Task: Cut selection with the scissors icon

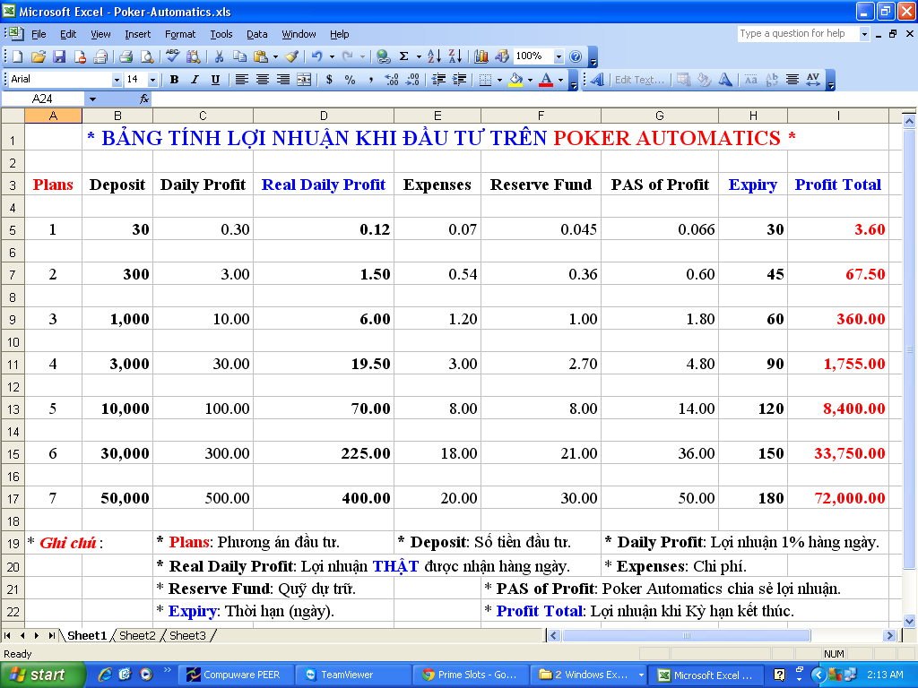Action: (219, 56)
